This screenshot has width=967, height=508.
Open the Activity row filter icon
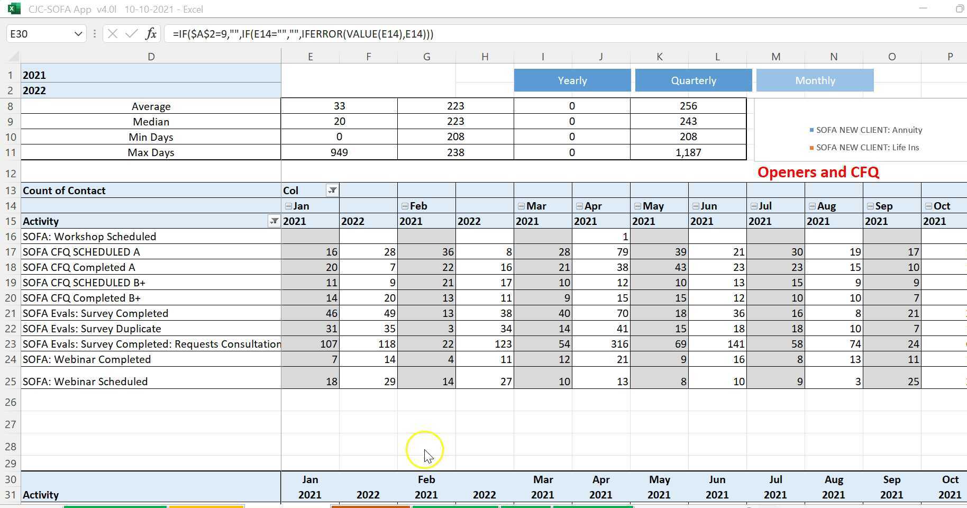(274, 221)
